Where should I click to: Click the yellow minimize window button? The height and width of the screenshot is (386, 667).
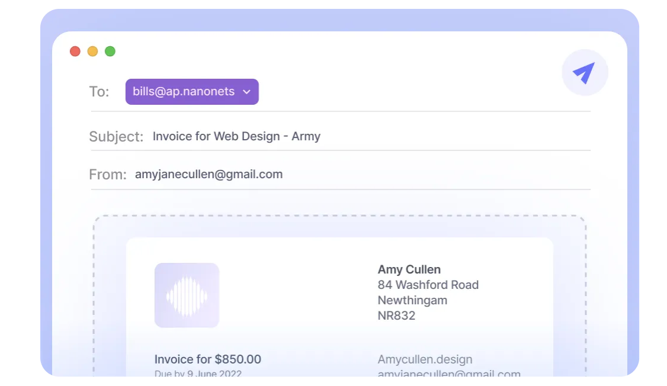coord(92,52)
